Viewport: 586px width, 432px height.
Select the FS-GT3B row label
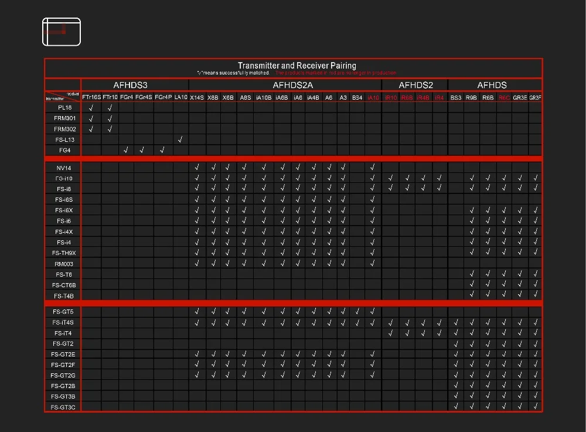pos(63,396)
